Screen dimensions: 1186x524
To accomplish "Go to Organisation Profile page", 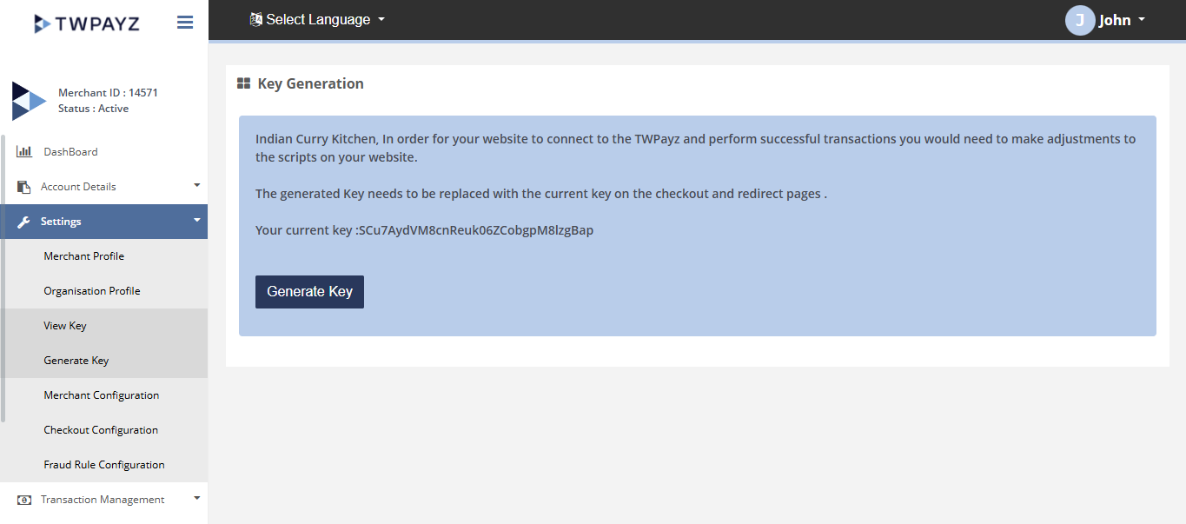I will (x=92, y=291).
